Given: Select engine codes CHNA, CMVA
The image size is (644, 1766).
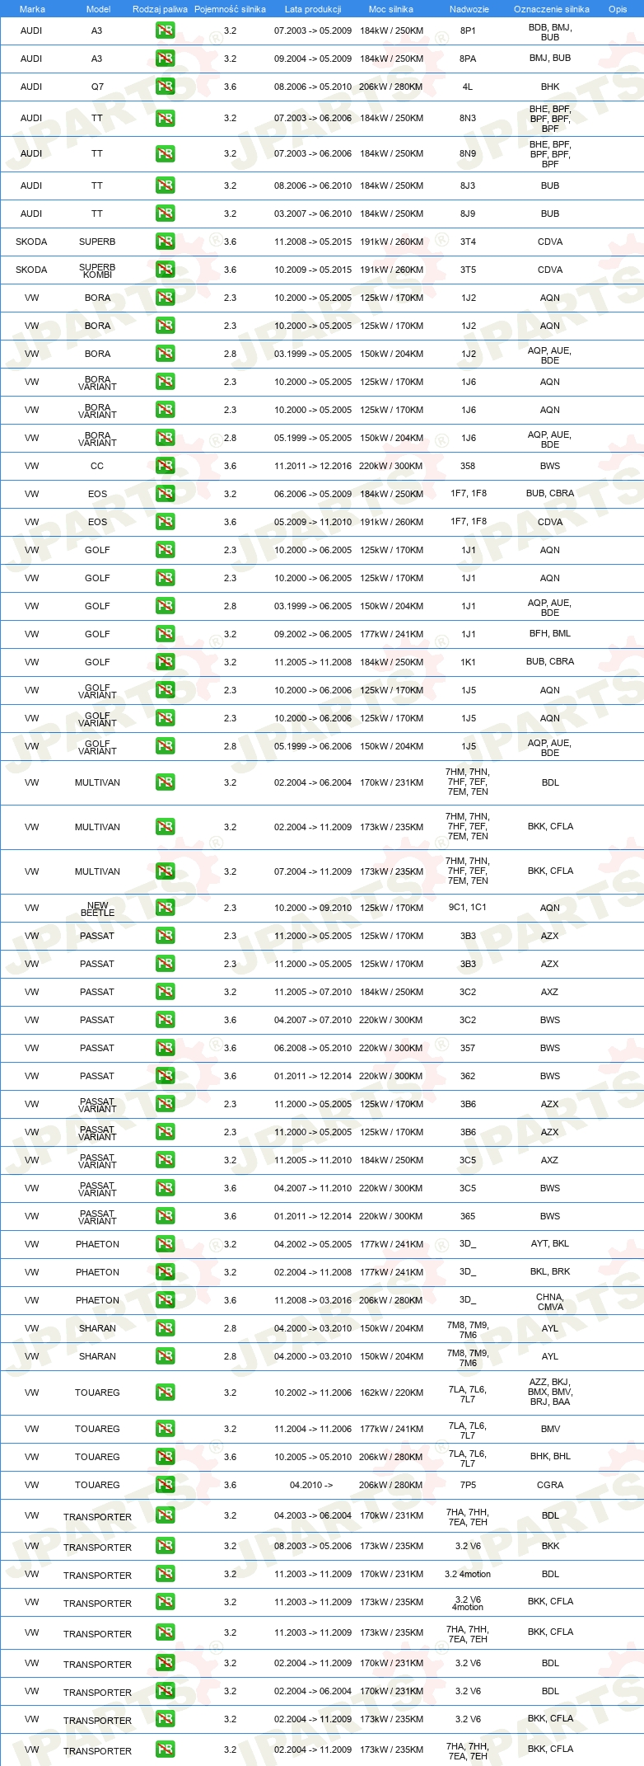Looking at the screenshot, I should 550,1302.
